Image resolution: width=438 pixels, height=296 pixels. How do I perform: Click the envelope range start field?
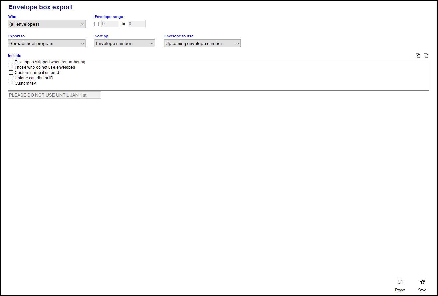110,24
